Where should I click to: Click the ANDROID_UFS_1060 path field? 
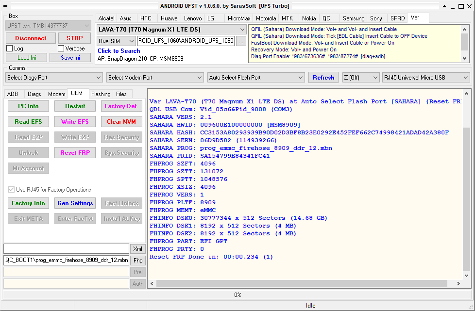[187, 41]
